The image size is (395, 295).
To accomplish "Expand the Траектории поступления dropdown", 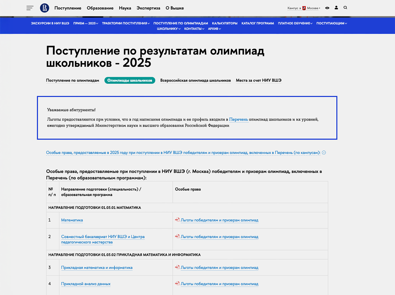I will 126,23.
